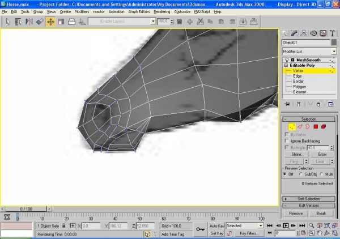
Task: Toggle MeshSmooth modifier lightbulb
Action: click(287, 60)
